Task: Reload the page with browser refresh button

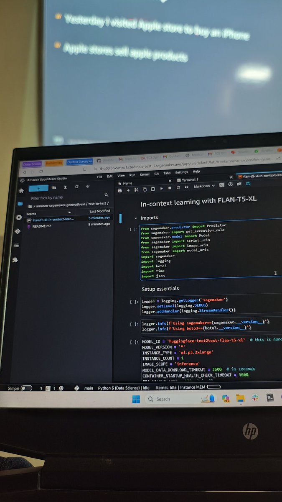Action: pyautogui.click(x=42, y=172)
